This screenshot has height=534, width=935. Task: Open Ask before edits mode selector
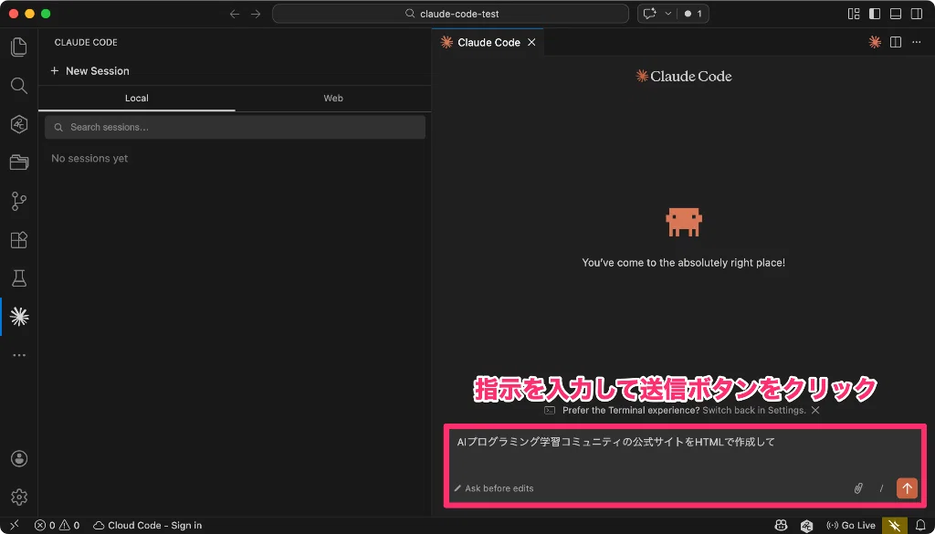coord(494,488)
